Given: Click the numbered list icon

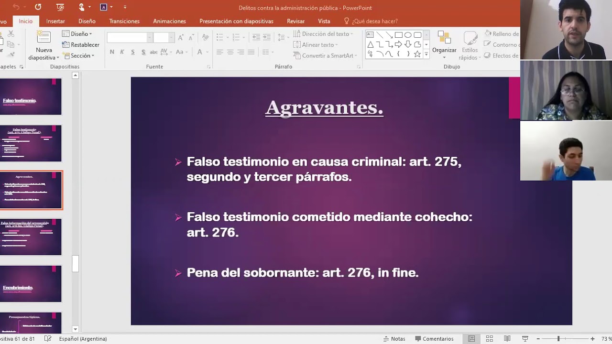Looking at the screenshot, I should (x=235, y=37).
